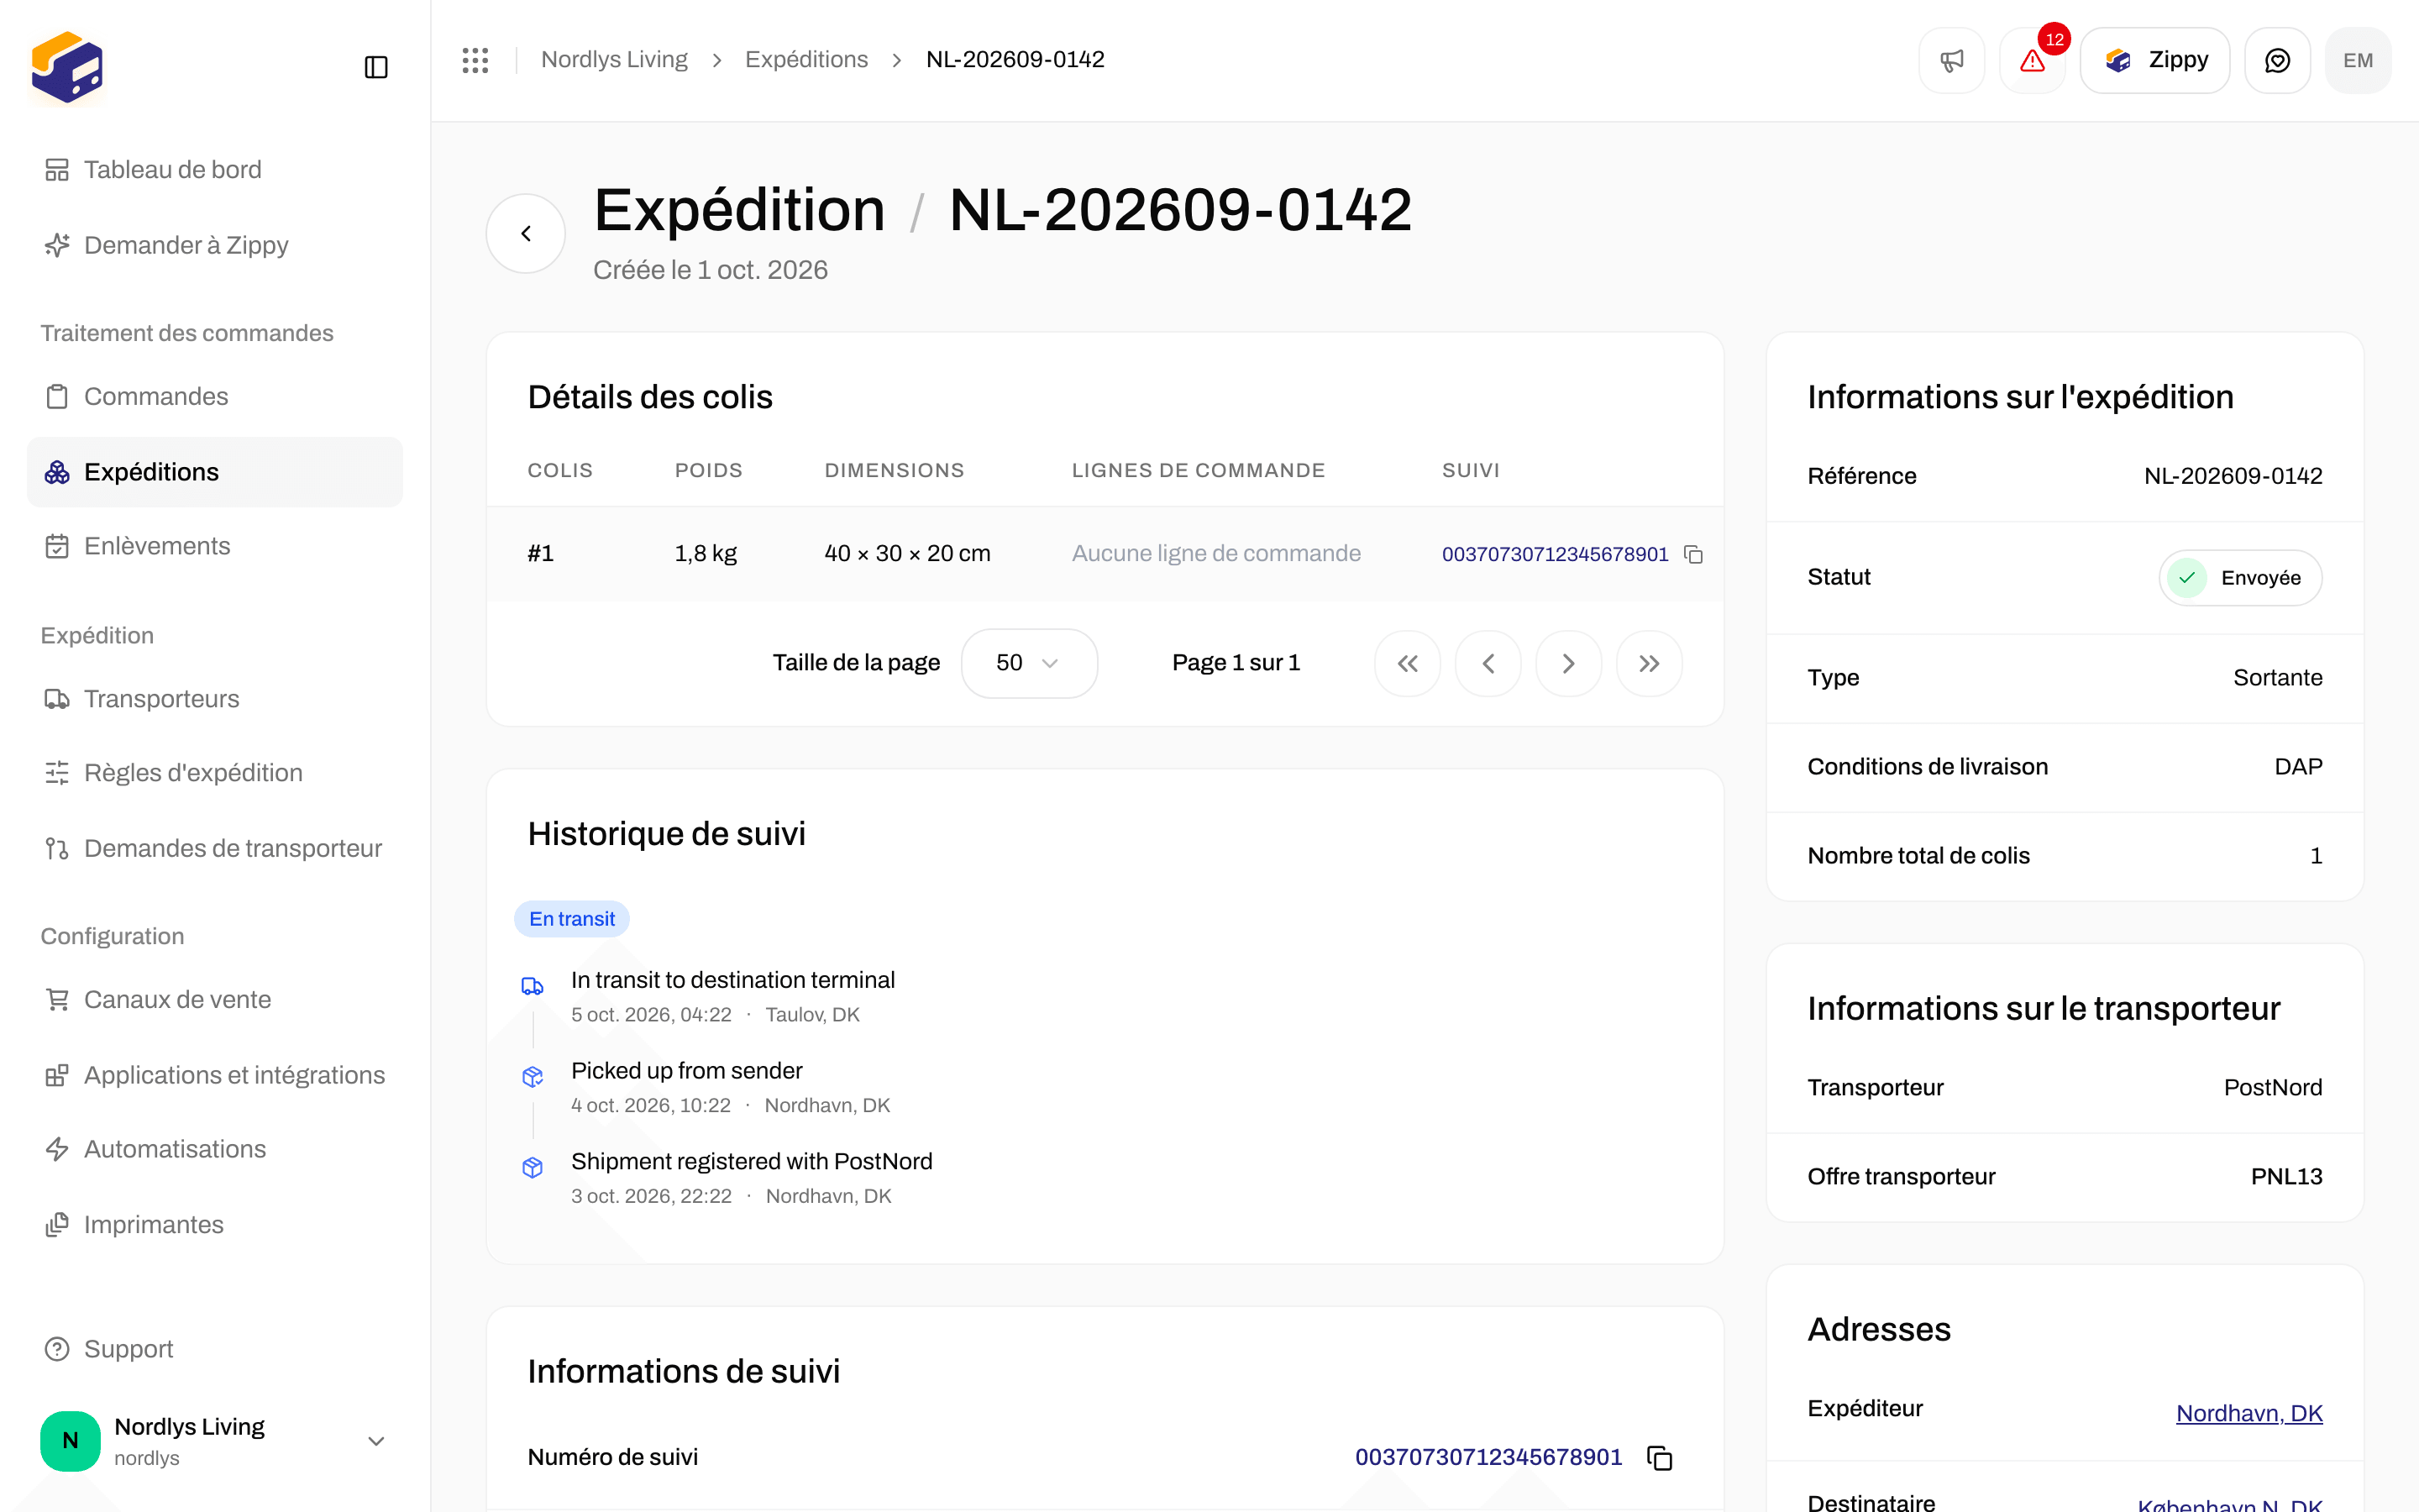Viewport: 2419px width, 1512px height.
Task: Open Nordhavn, DK sender address link
Action: point(2249,1413)
